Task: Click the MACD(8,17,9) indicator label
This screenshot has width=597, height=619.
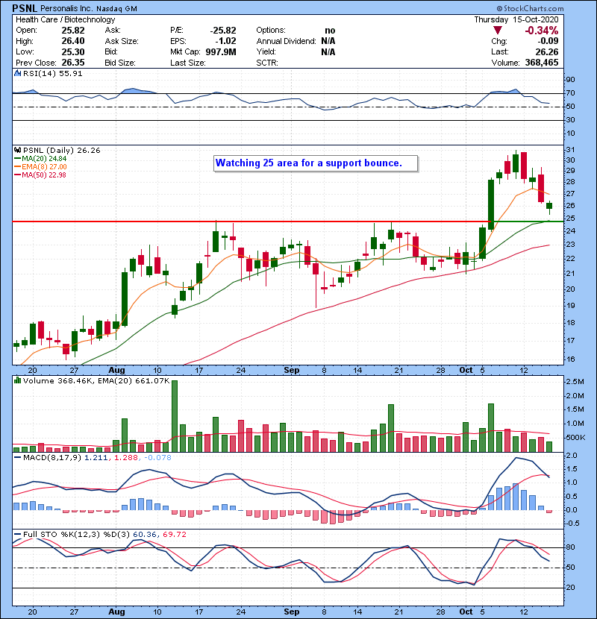Action: 52,458
